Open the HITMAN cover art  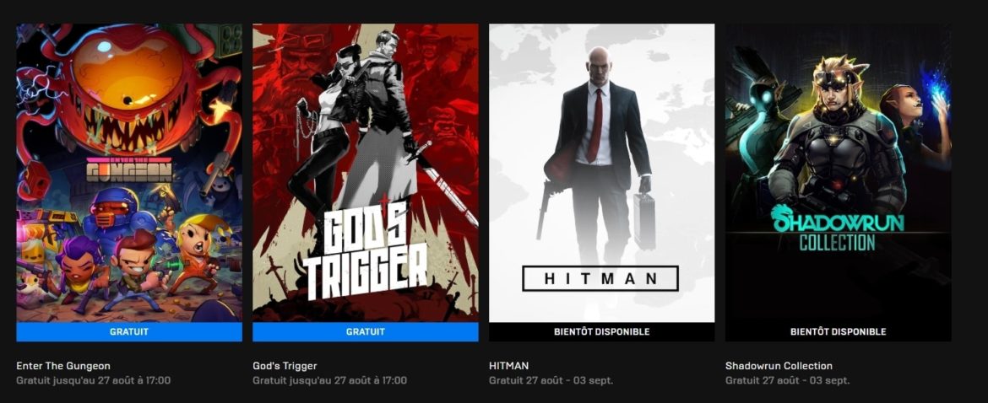(x=602, y=173)
